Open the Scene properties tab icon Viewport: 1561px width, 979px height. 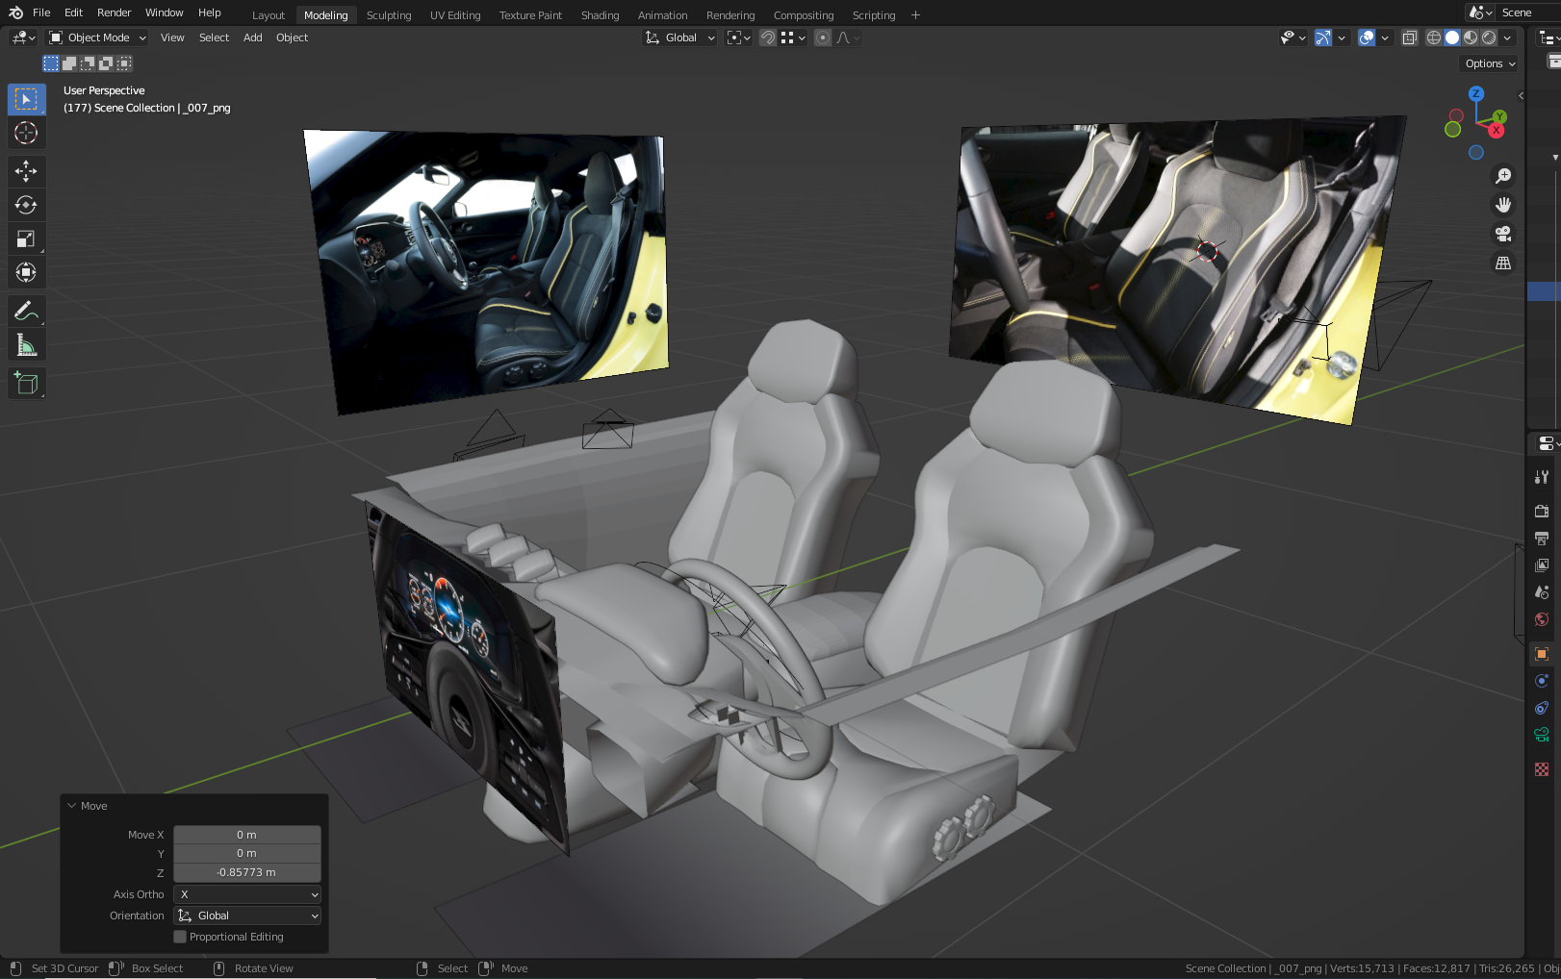1542,591
